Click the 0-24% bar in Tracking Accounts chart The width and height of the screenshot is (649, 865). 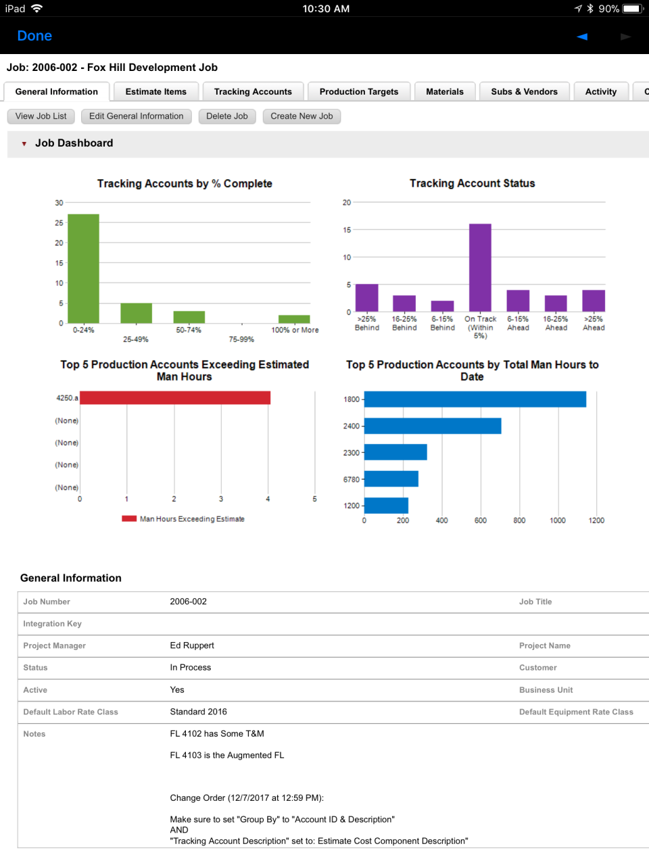(82, 267)
